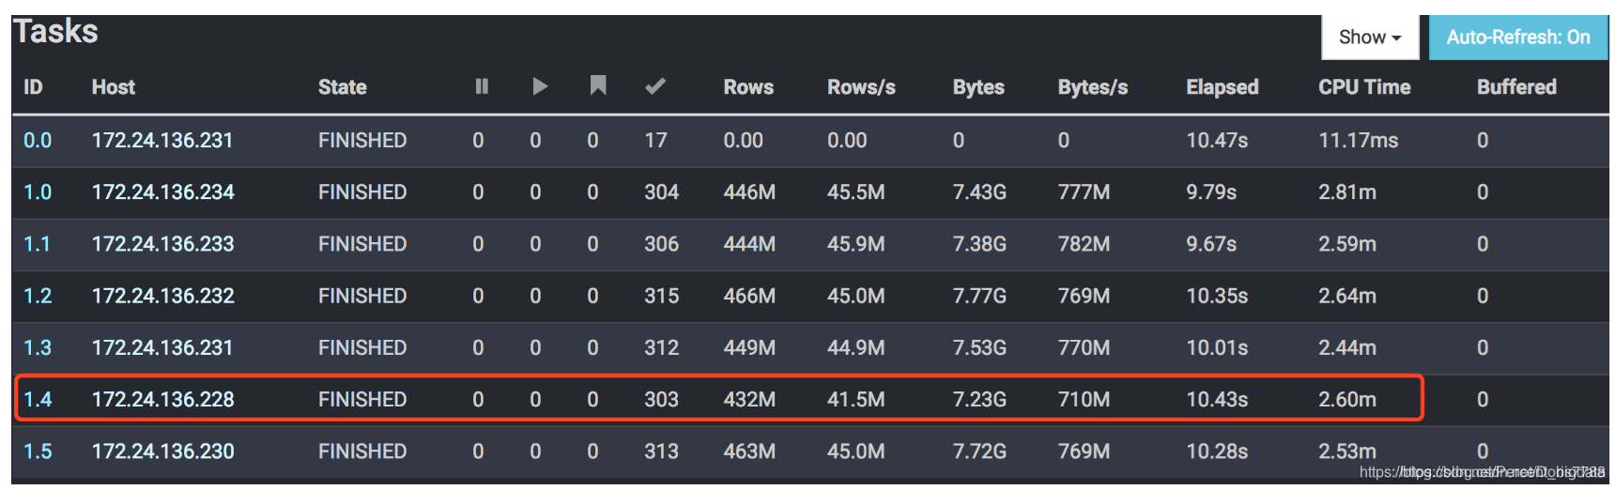
Task: Click bytes value 7.53G
Action: [x=979, y=348]
